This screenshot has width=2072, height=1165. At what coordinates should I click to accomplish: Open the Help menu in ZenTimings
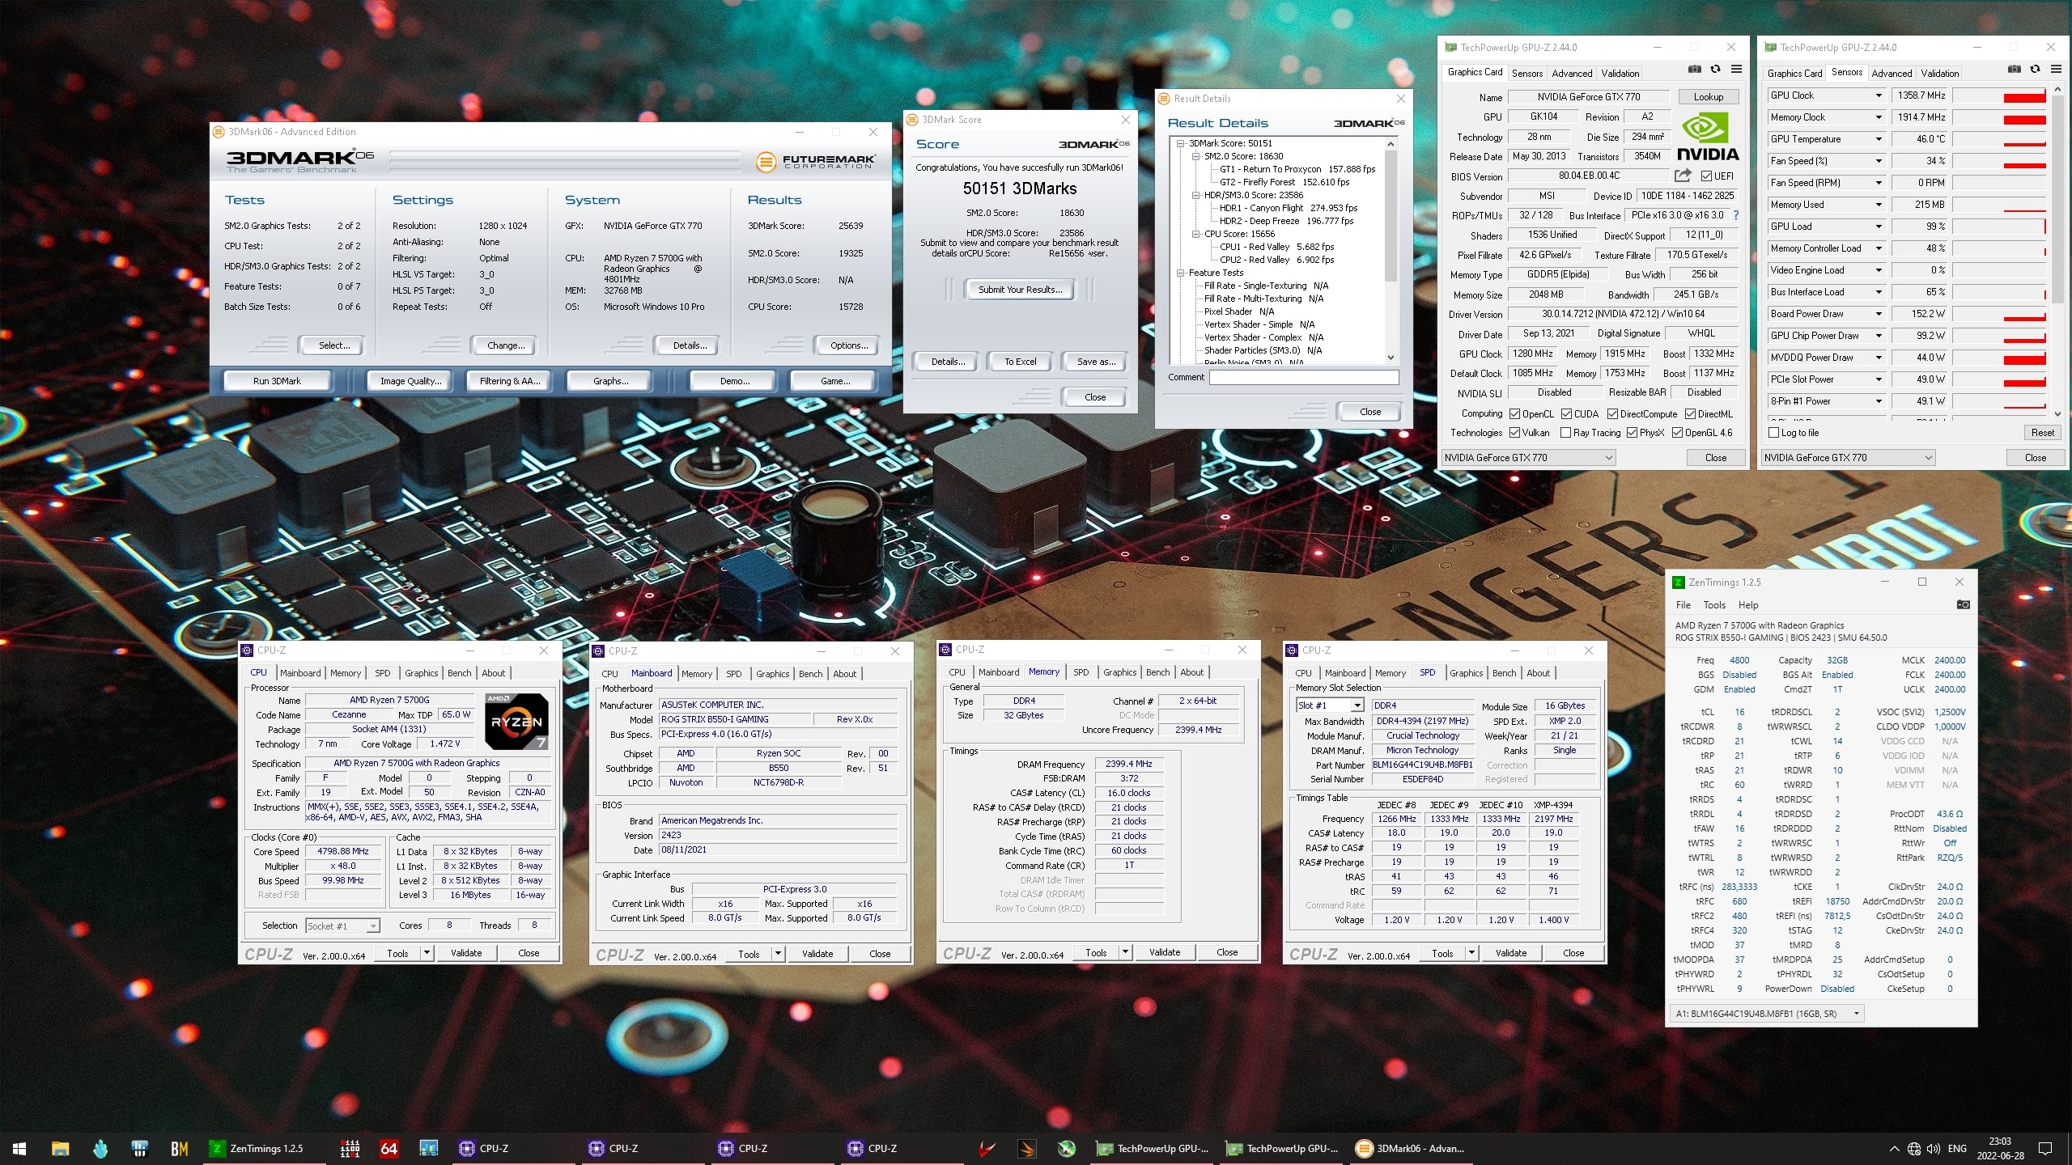[1748, 604]
